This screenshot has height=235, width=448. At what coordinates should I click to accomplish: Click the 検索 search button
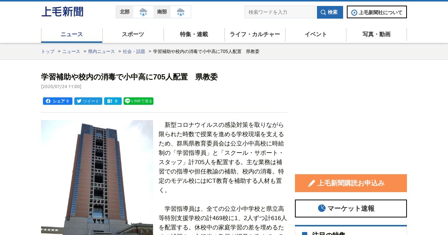click(330, 12)
